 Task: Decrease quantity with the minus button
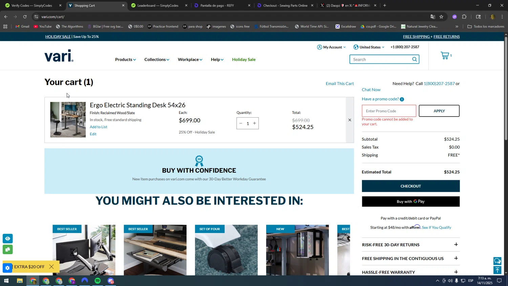pos(241,123)
